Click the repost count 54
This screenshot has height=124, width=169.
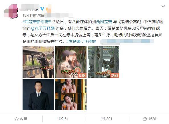point(67,119)
